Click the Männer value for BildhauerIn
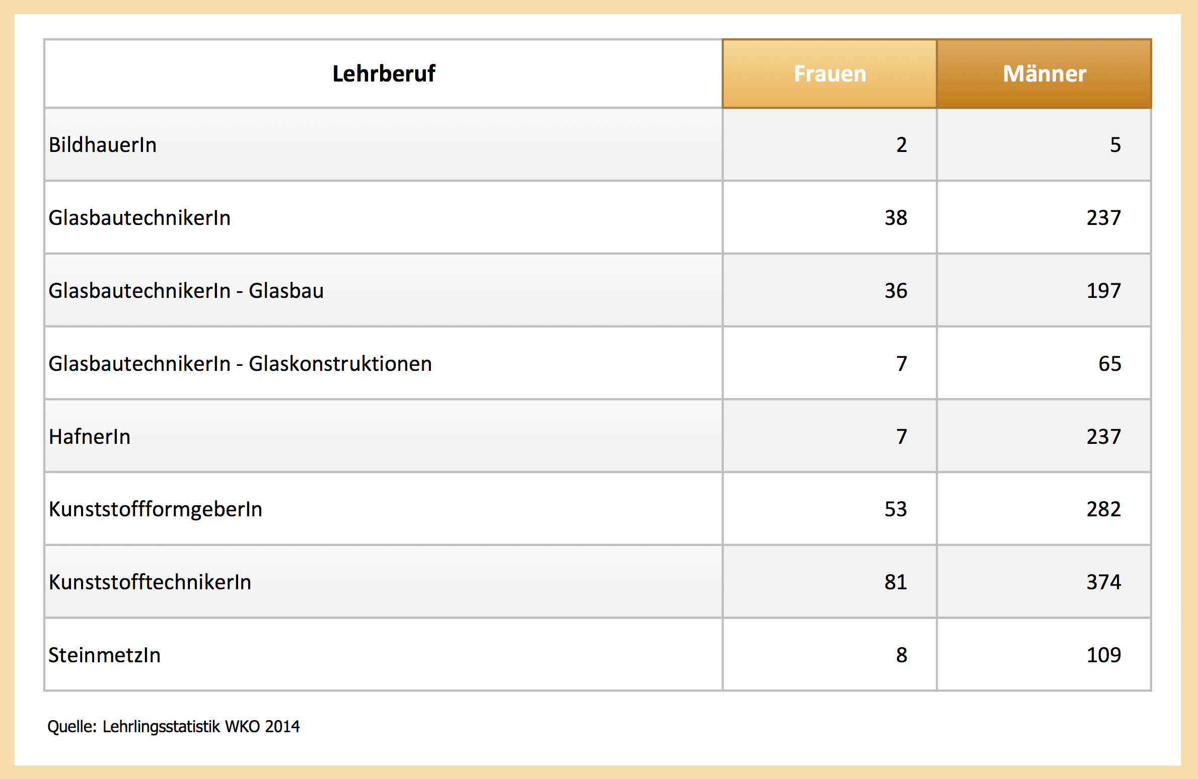Viewport: 1198px width, 779px height. point(1115,145)
